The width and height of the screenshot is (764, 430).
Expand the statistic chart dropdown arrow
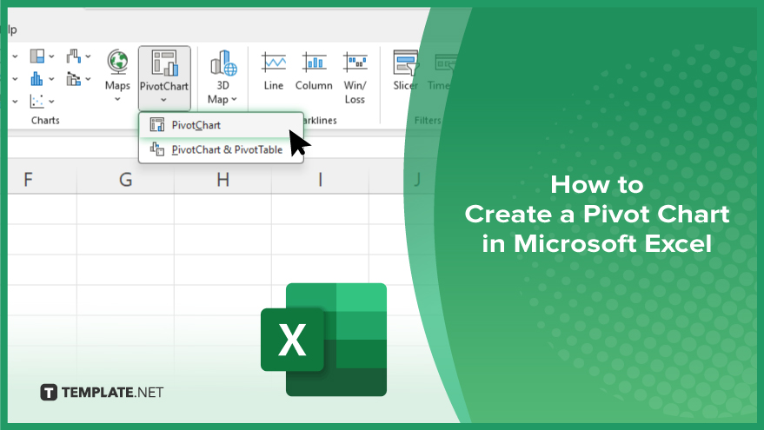point(51,79)
